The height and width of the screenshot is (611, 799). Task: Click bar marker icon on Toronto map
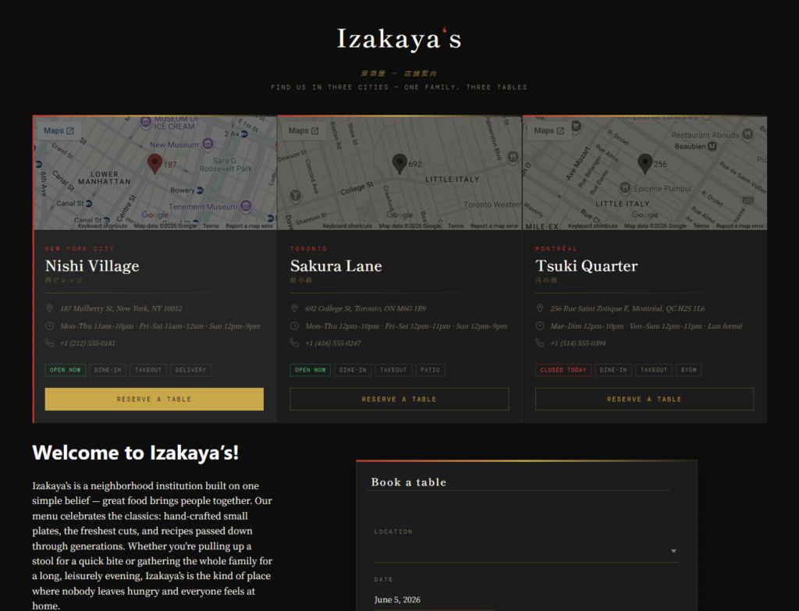point(295,196)
